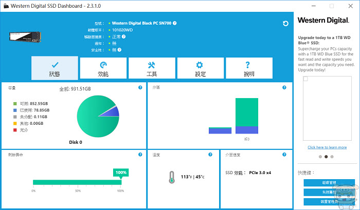Open help for the 介面速度 panel
This screenshot has width=360, height=210.
coord(284,155)
